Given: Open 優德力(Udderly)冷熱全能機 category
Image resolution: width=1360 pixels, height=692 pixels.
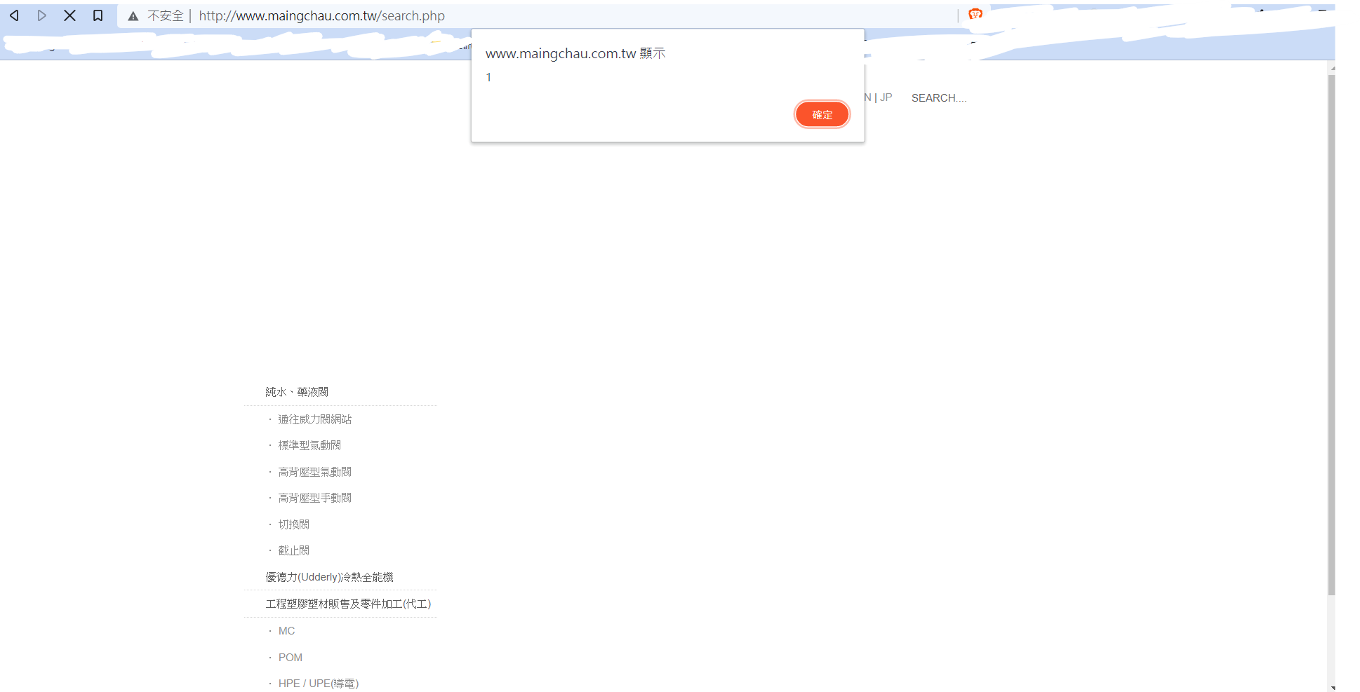Looking at the screenshot, I should (x=329, y=577).
